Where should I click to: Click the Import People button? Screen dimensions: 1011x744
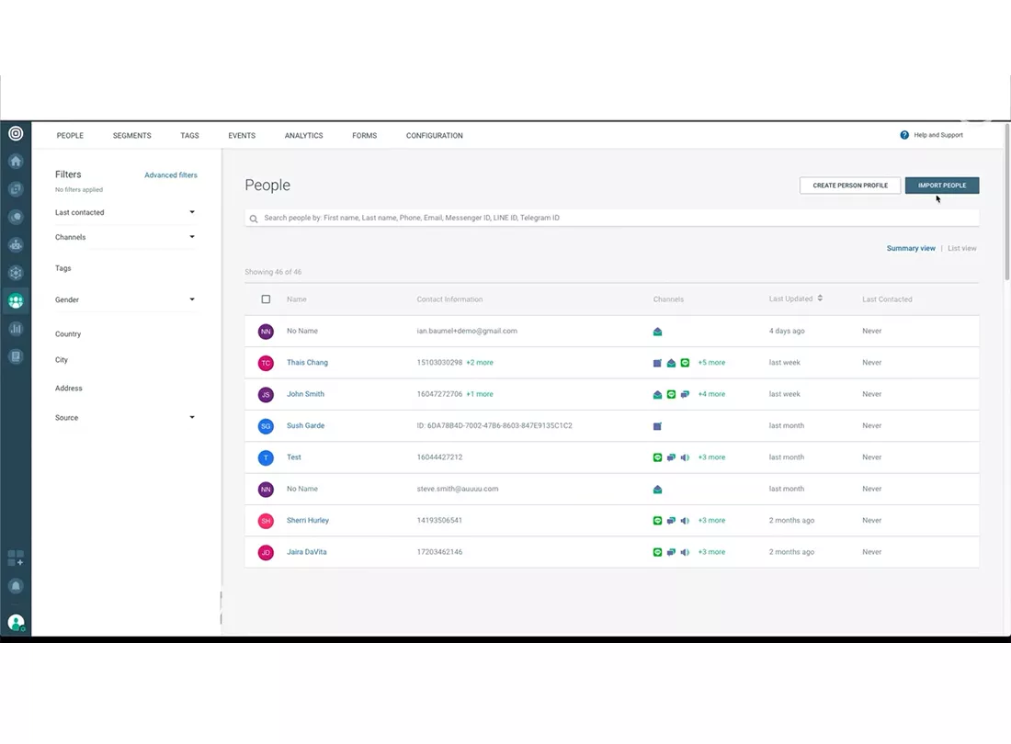click(x=941, y=186)
